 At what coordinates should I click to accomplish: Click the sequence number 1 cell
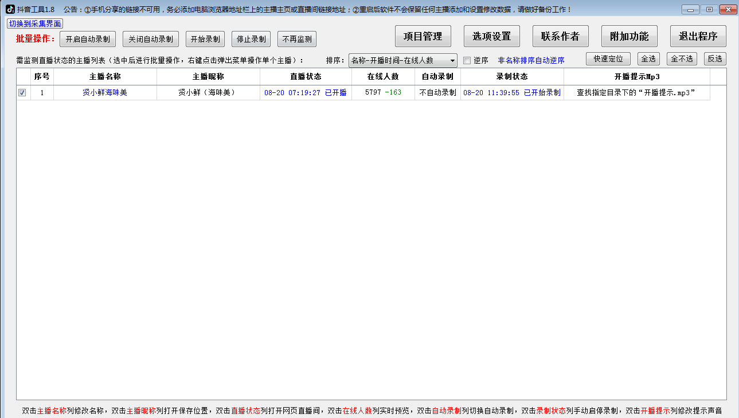[42, 92]
